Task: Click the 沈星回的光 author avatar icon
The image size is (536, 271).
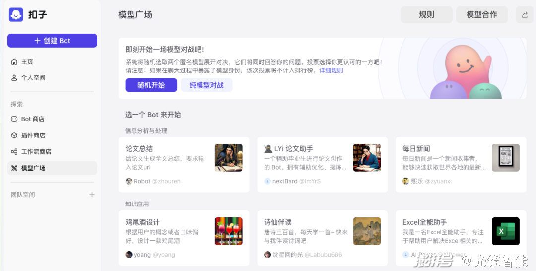Action: pyautogui.click(x=268, y=255)
